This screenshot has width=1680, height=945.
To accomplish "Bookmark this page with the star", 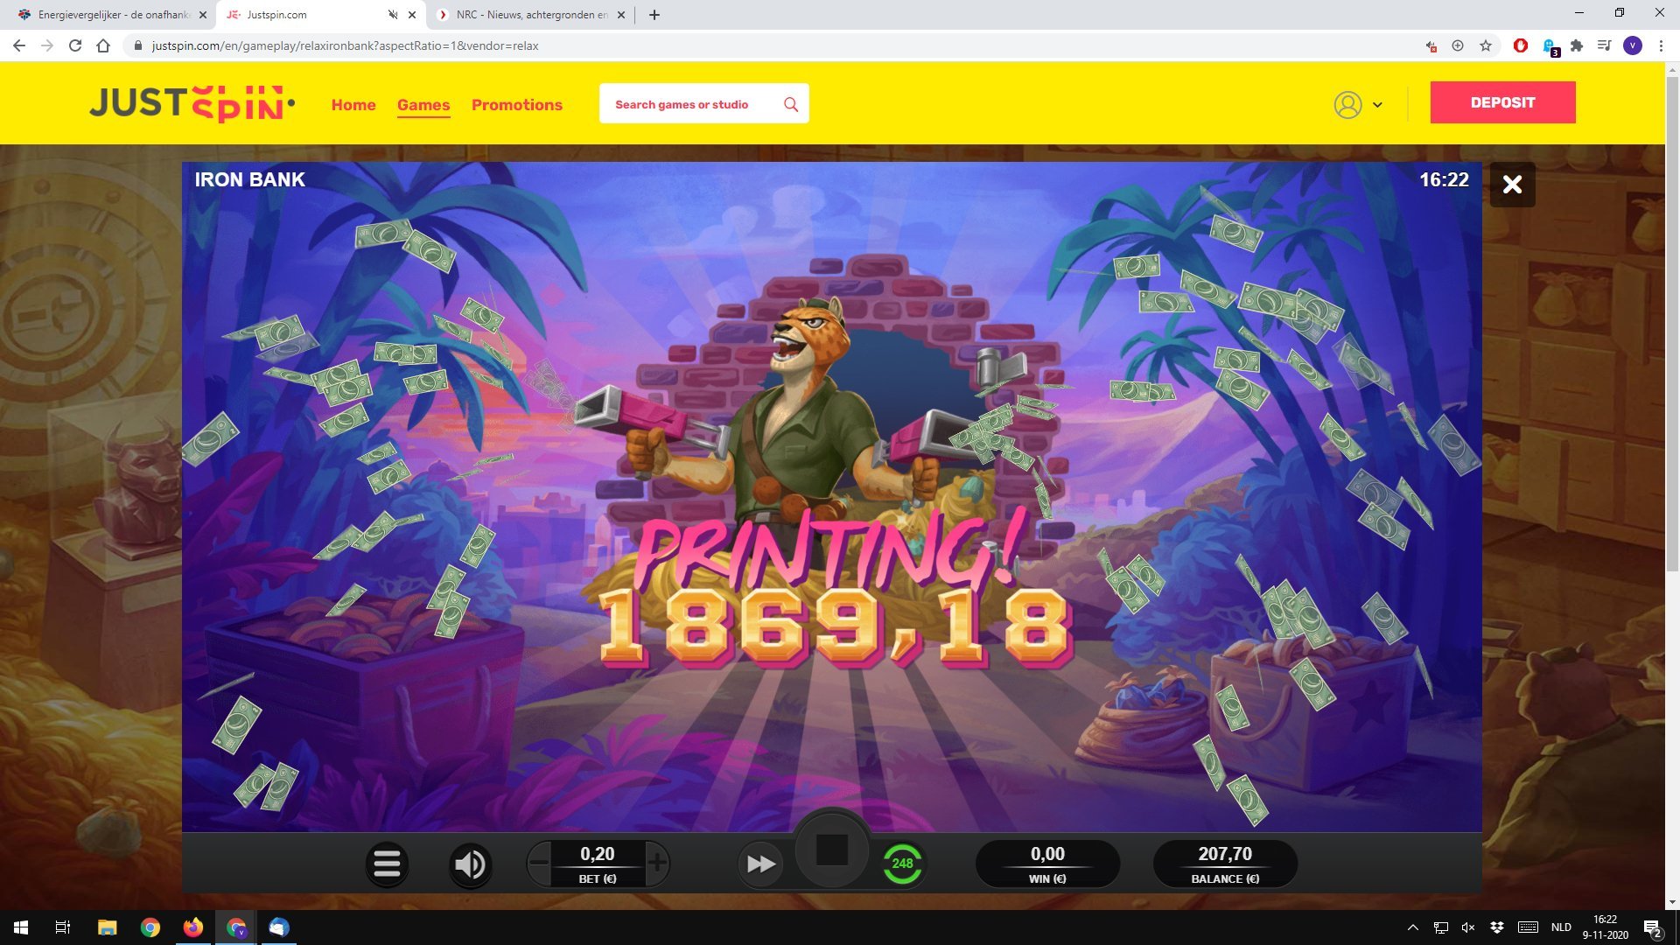I will [1486, 45].
